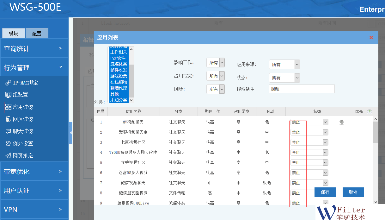
Task: Open status dropdown for 爱聊视频聊天室 row
Action: tap(325, 132)
